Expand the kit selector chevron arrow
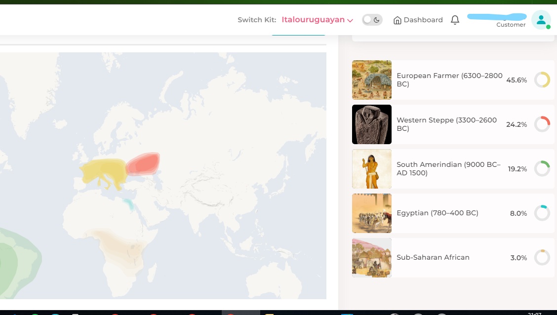The width and height of the screenshot is (557, 315). click(x=350, y=21)
